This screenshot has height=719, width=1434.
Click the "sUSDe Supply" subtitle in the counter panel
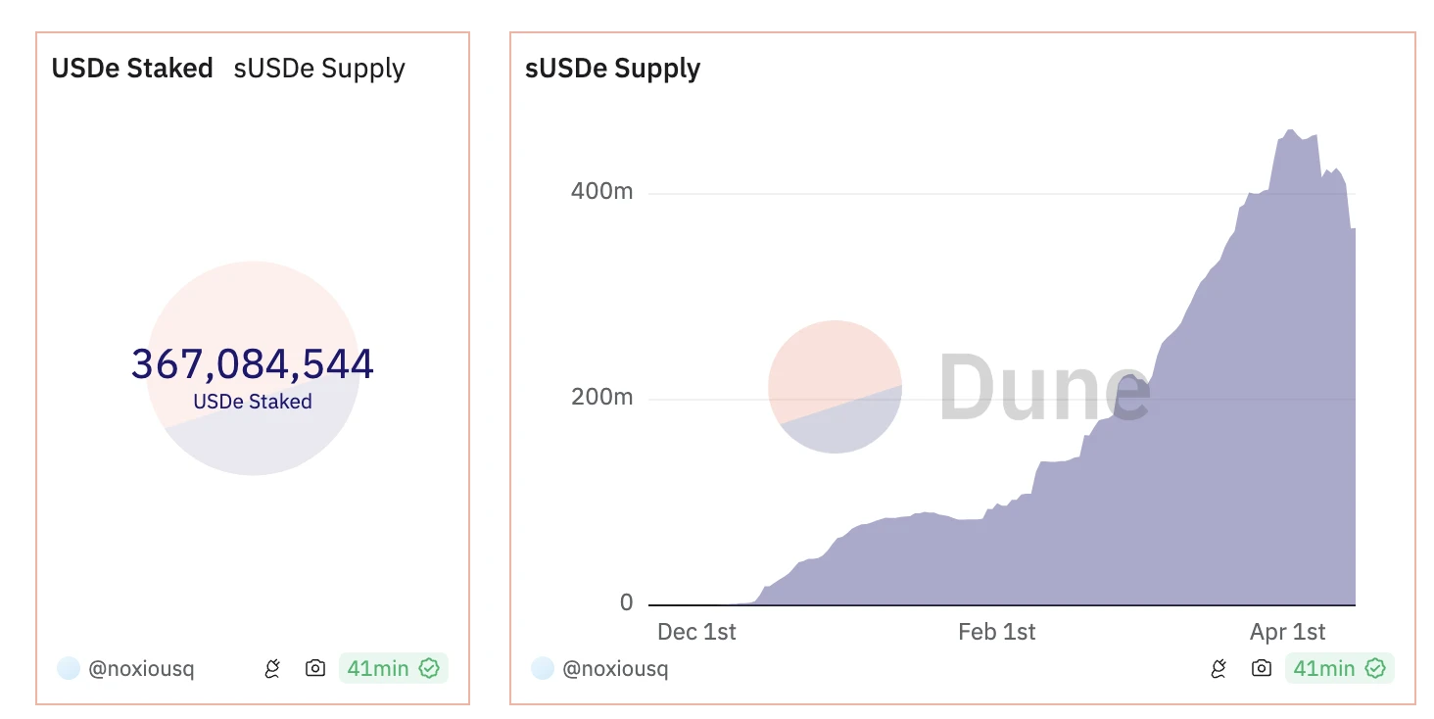319,69
